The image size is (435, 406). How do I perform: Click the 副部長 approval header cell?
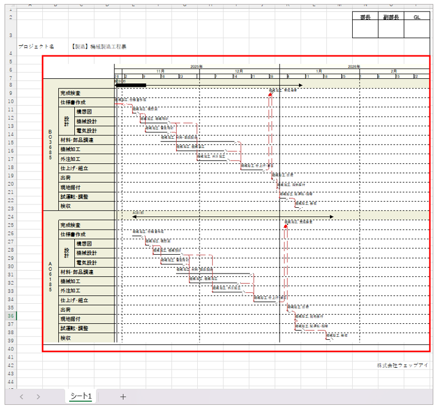point(390,17)
